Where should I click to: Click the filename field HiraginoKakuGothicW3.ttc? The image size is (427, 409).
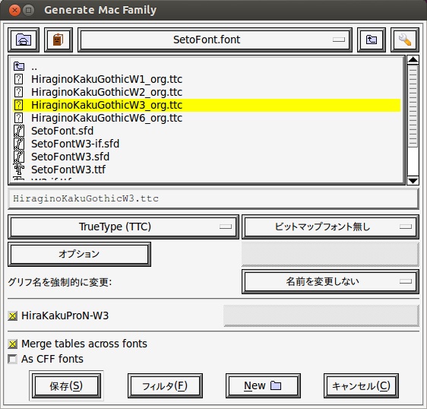pyautogui.click(x=214, y=198)
